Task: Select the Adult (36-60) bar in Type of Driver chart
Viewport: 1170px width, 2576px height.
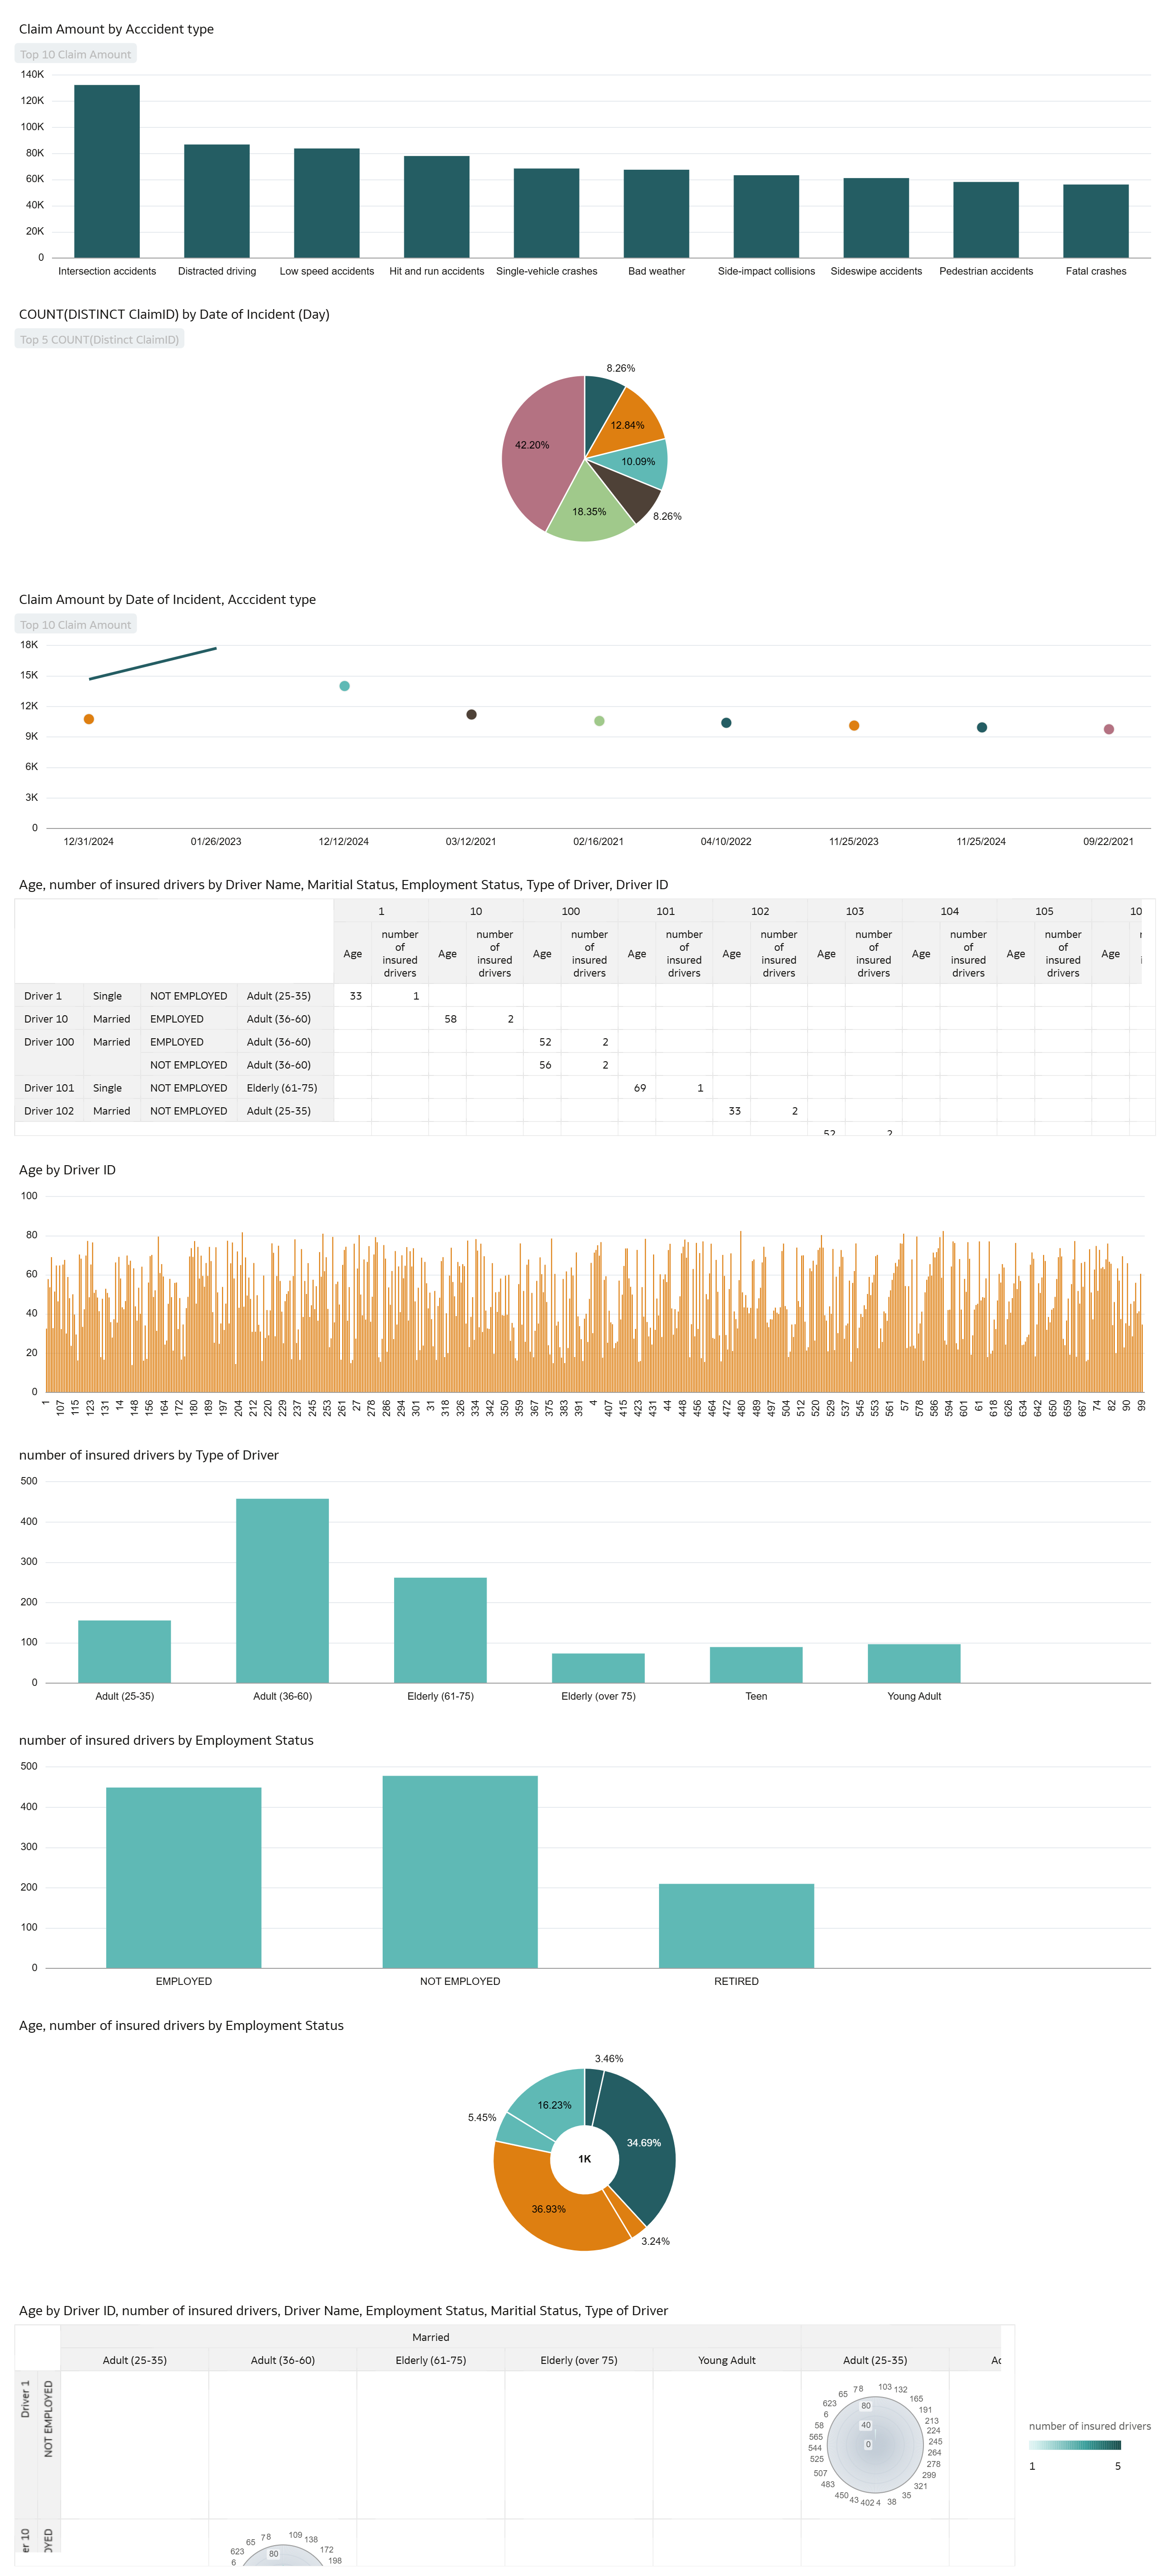Action: [282, 1590]
